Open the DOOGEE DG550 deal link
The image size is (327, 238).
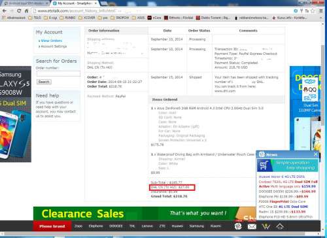[x=287, y=192]
